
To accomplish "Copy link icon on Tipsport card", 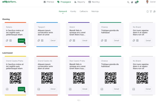I will pos(39,40).
